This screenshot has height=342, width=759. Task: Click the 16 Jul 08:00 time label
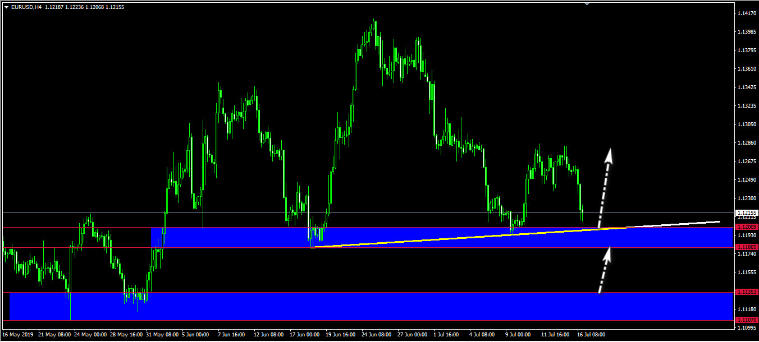[x=592, y=335]
